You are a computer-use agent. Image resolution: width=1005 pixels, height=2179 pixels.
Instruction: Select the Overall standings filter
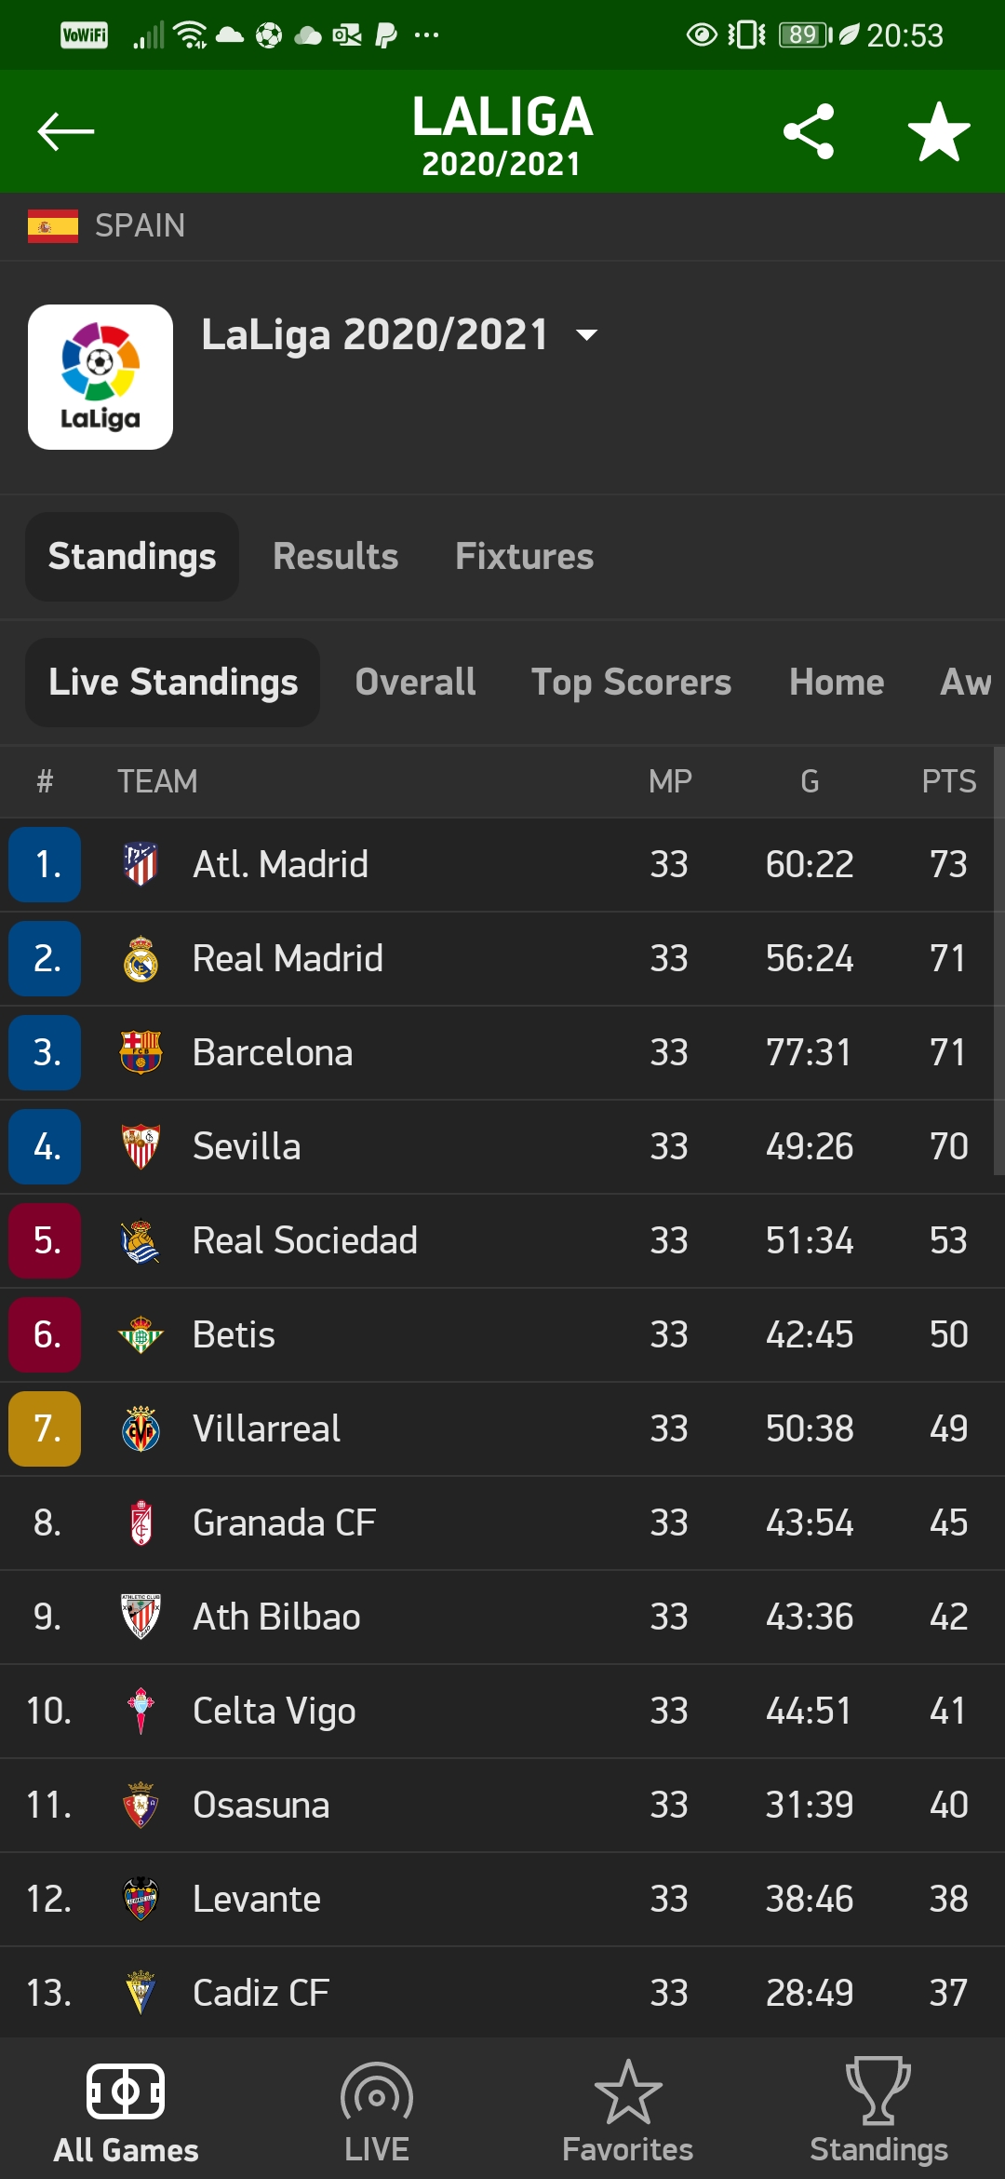[415, 682]
